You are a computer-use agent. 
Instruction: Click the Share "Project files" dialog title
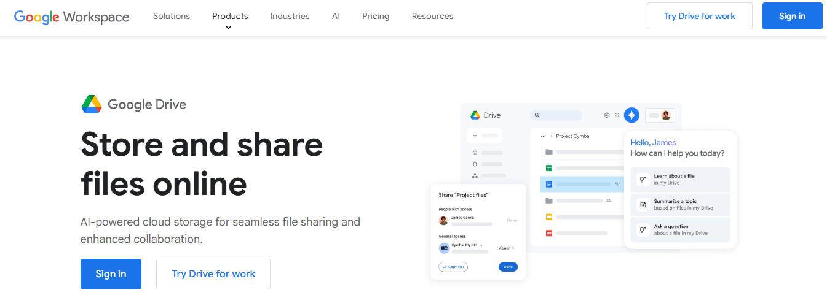click(x=463, y=195)
